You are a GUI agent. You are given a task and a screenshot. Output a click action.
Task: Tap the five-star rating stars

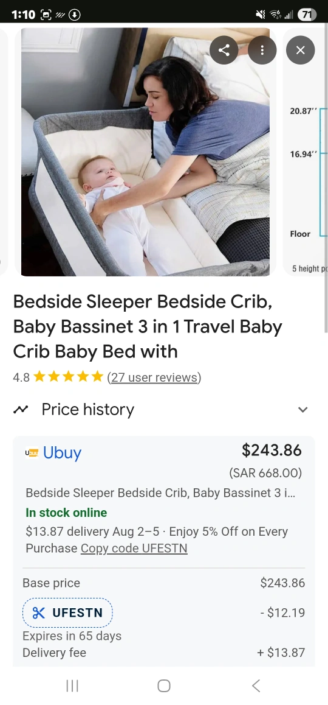coord(68,377)
